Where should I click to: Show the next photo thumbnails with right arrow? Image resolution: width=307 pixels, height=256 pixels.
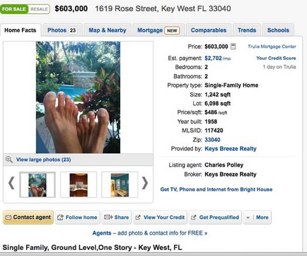145,183
